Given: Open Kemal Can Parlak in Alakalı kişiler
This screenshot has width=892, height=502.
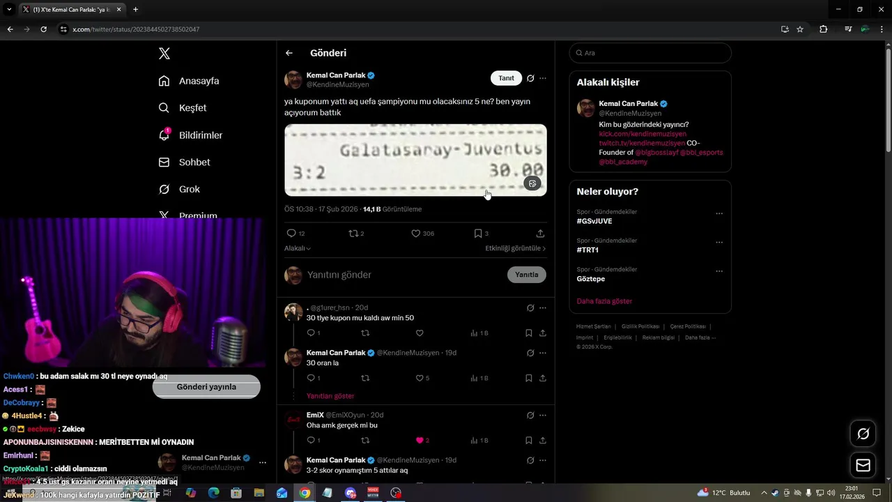Looking at the screenshot, I should pos(629,104).
